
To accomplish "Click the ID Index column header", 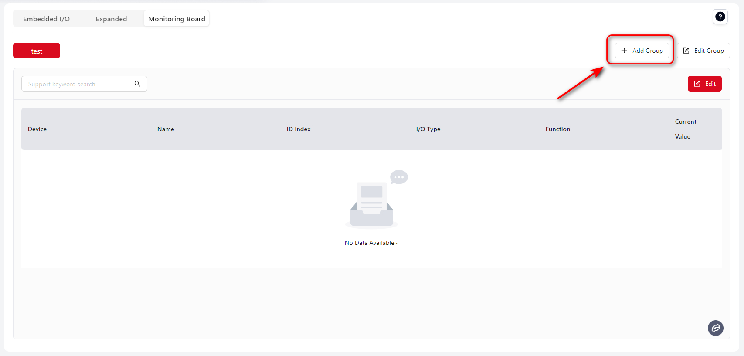I will [x=299, y=129].
